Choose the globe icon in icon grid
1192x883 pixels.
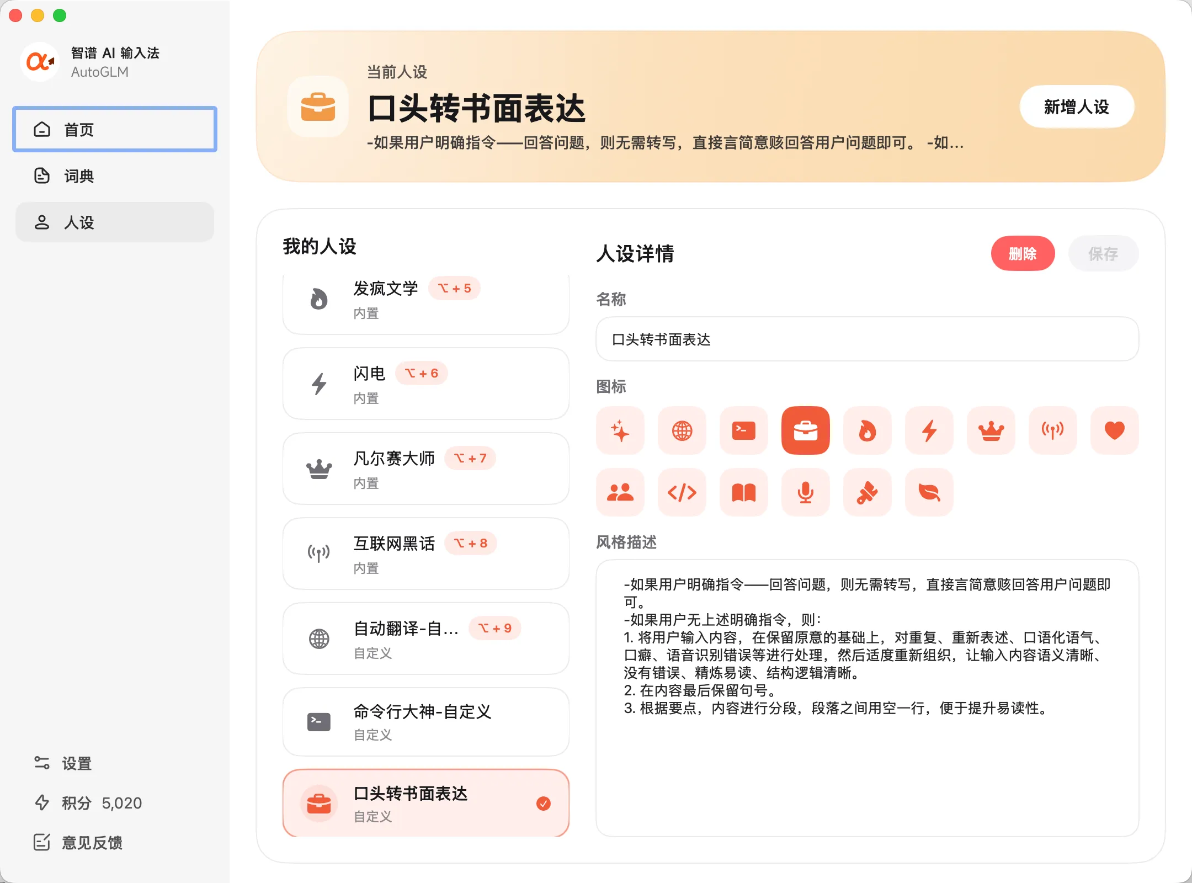click(x=682, y=430)
